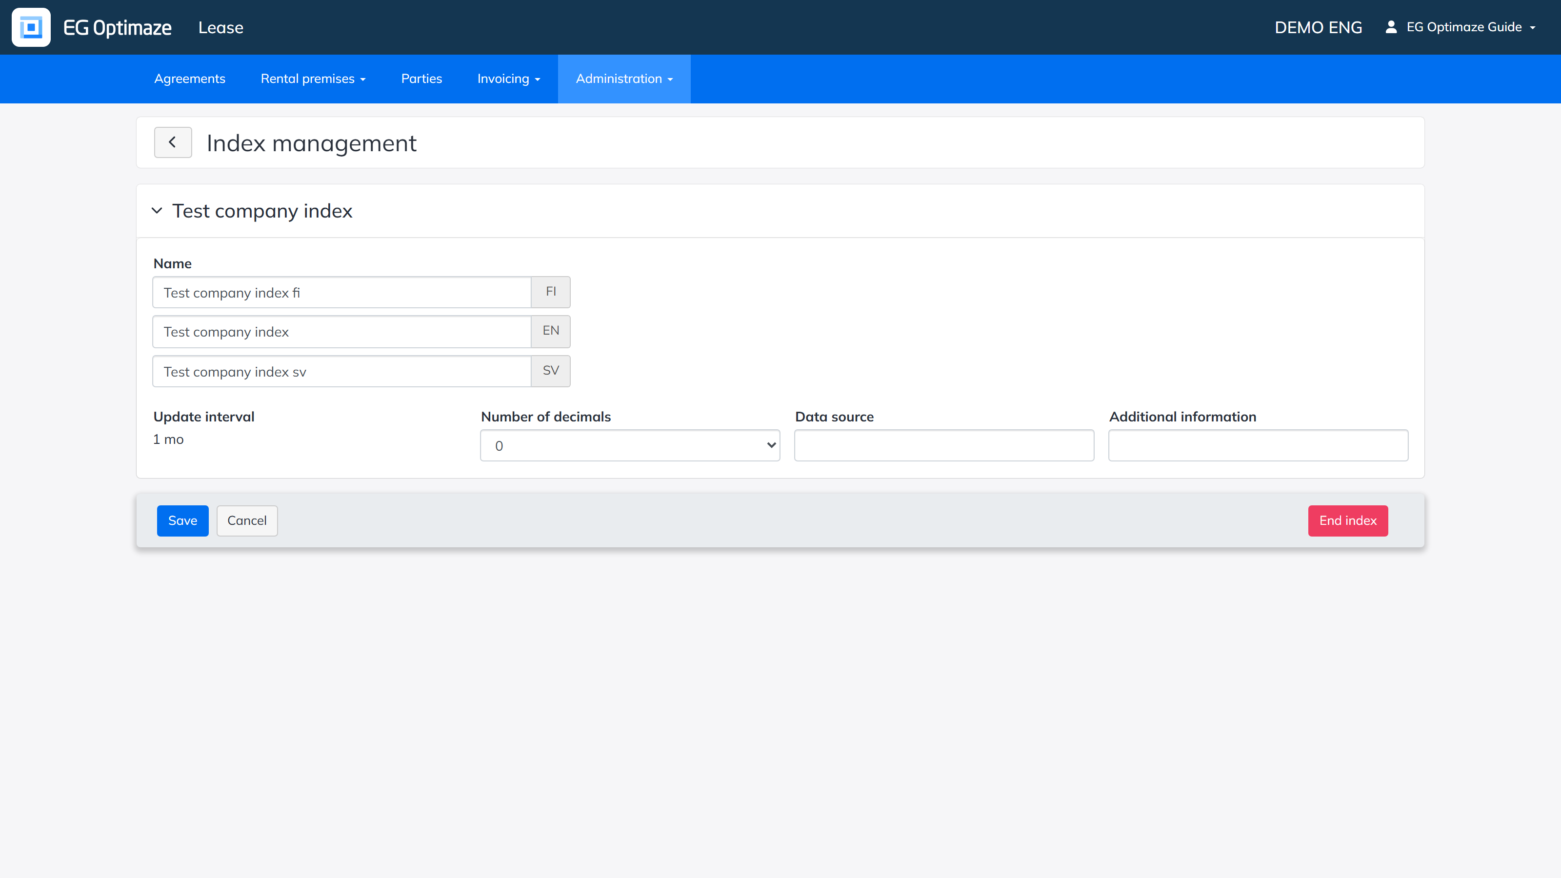The width and height of the screenshot is (1561, 878).
Task: Click the user profile icon
Action: pyautogui.click(x=1391, y=27)
